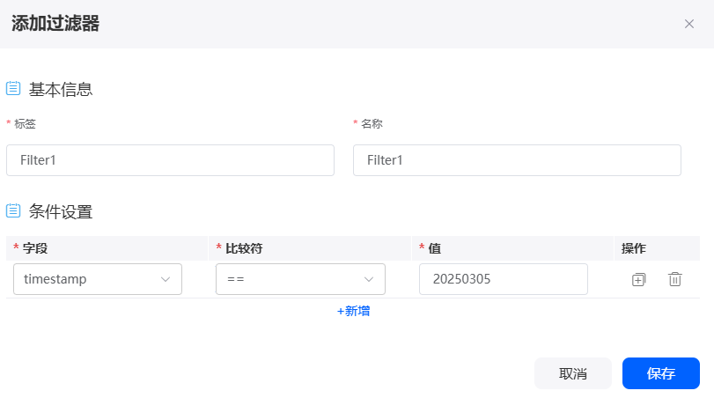Save the filter with 保存 button

[x=660, y=373]
